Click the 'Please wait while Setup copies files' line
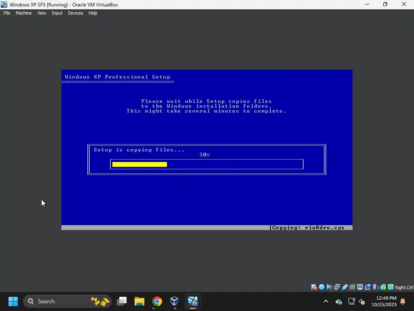This screenshot has height=311, width=414. (207, 101)
